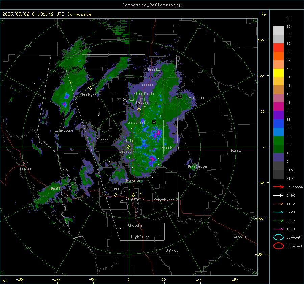Click the RockyMH label
Image resolution: width=304 pixels, height=284 pixels.
(89, 95)
